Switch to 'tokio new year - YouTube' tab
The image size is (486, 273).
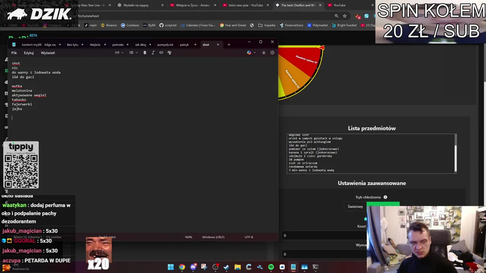246,5
